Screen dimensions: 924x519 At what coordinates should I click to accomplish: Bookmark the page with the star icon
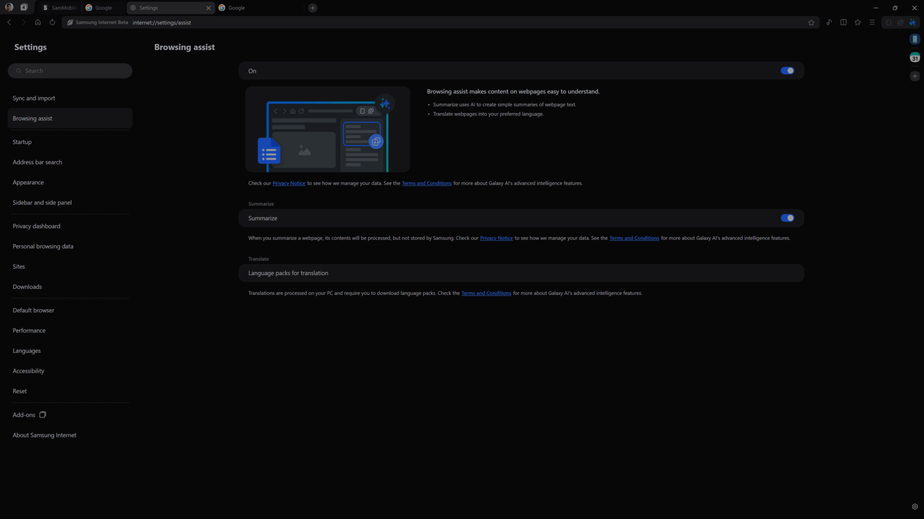[x=811, y=22]
